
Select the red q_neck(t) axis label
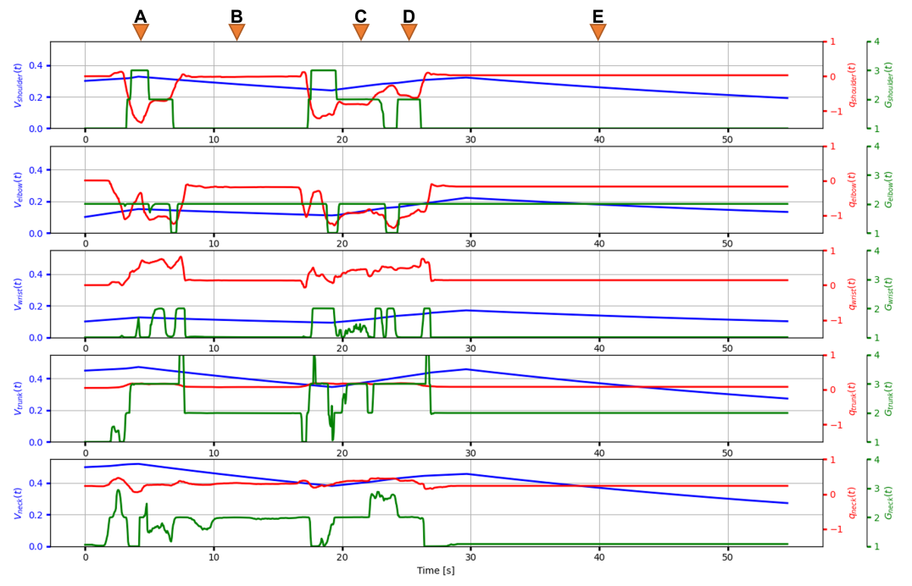(x=852, y=503)
